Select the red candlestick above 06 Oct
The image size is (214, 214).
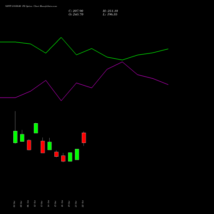[29, 145]
